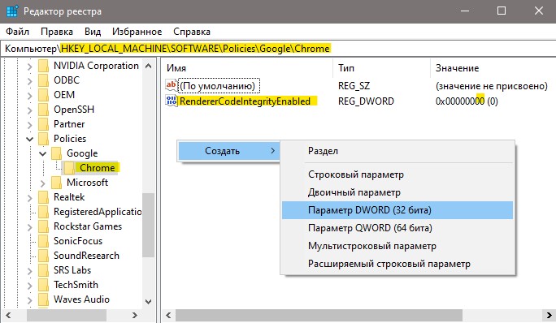Open the Файл menu
The image size is (556, 323).
pos(17,32)
